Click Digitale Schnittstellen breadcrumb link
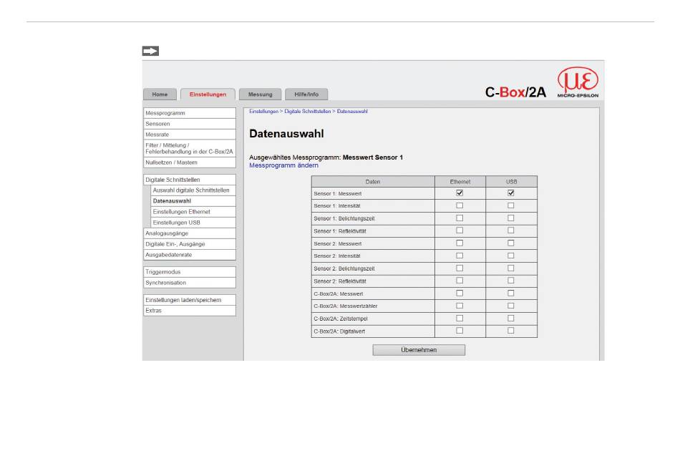This screenshot has height=476, width=680. (x=306, y=112)
